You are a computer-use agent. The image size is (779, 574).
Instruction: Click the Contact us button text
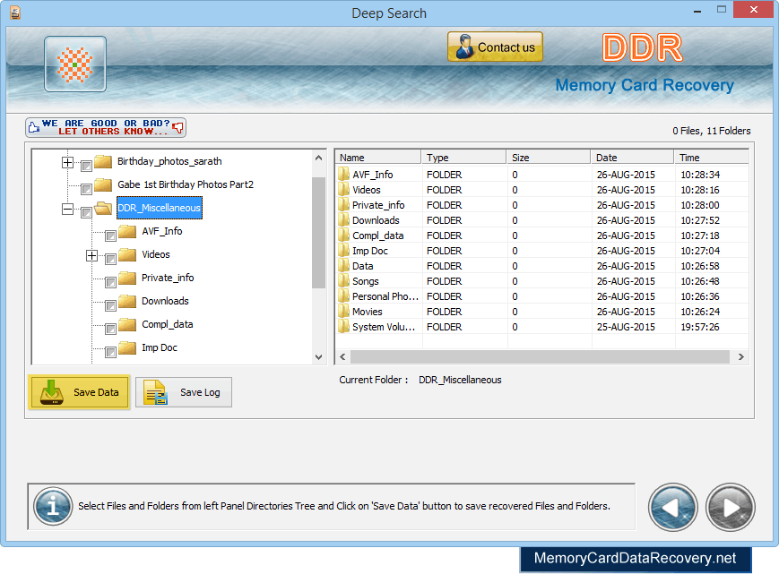point(506,47)
